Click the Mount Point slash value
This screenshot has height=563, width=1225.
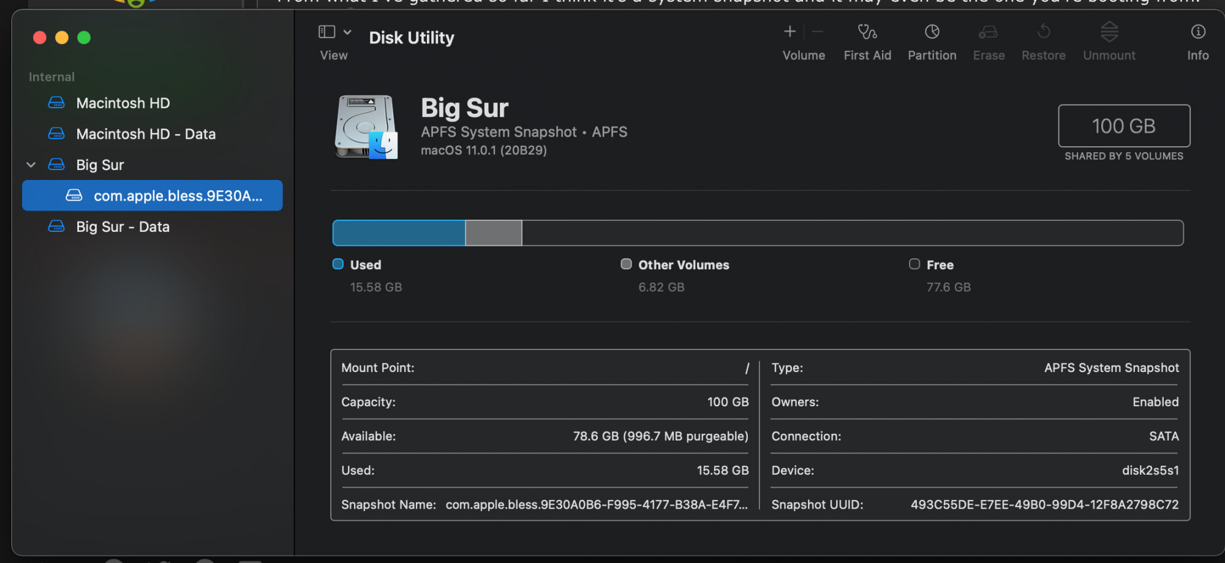click(x=747, y=368)
